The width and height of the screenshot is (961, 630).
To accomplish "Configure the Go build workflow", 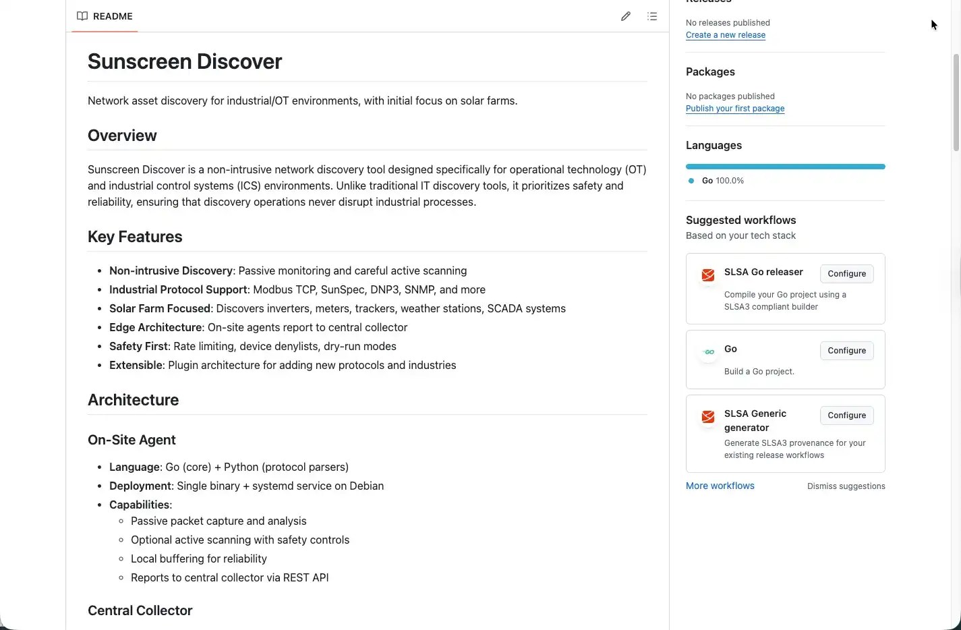I will click(x=846, y=351).
